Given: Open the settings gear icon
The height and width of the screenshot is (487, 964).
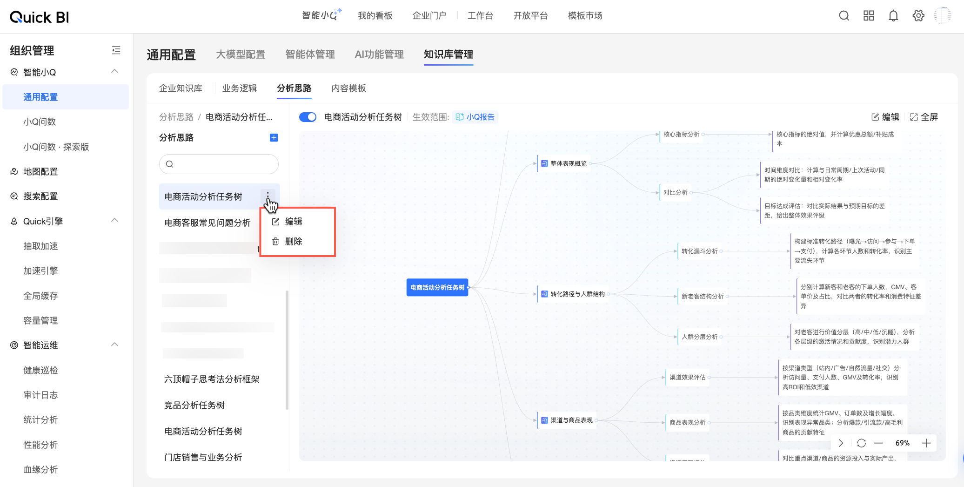Looking at the screenshot, I should (x=918, y=16).
